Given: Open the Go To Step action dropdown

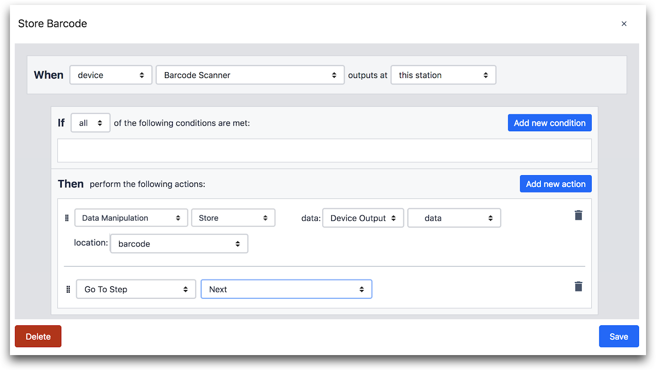Looking at the screenshot, I should tap(136, 289).
